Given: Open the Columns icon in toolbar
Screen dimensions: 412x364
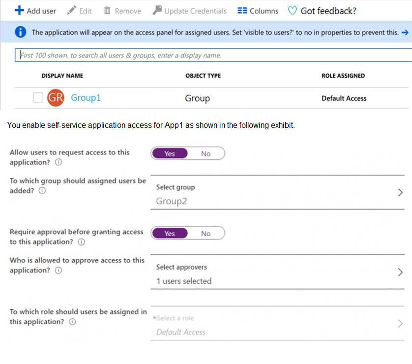Looking at the screenshot, I should click(x=242, y=10).
